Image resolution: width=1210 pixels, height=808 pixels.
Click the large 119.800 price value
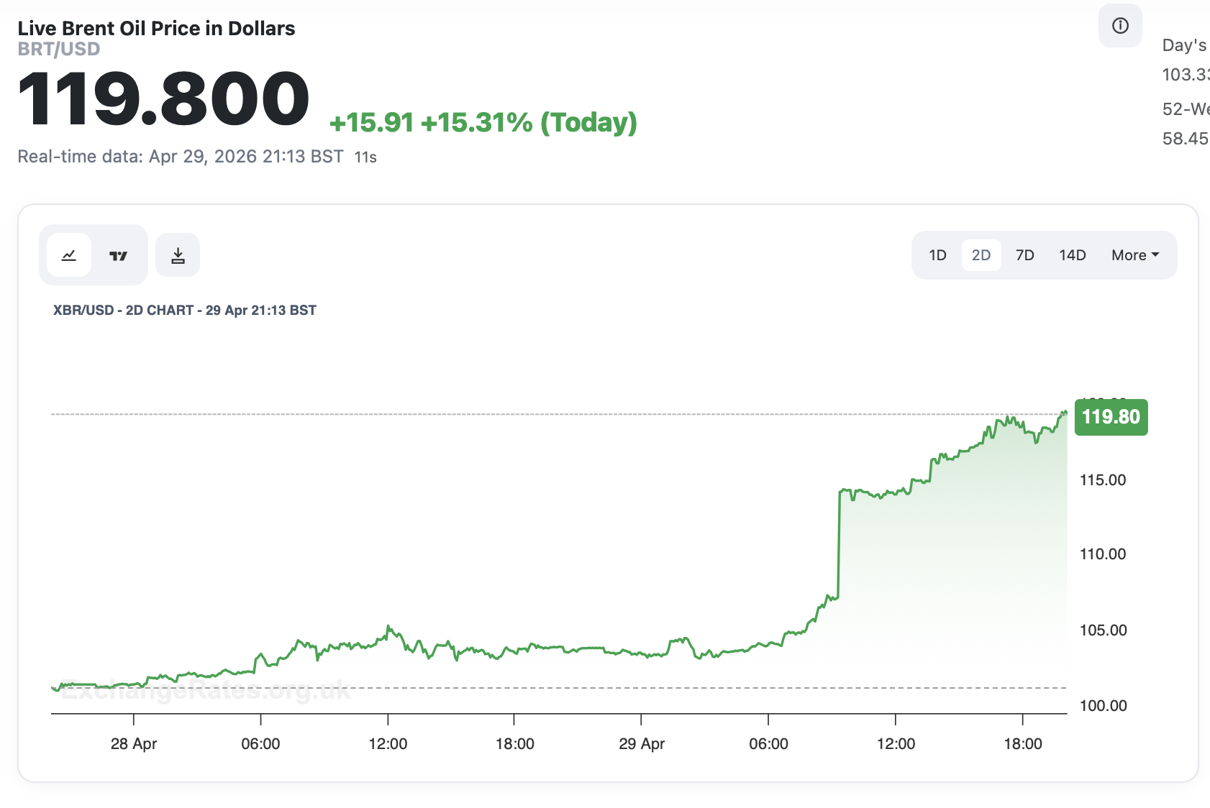(x=163, y=98)
